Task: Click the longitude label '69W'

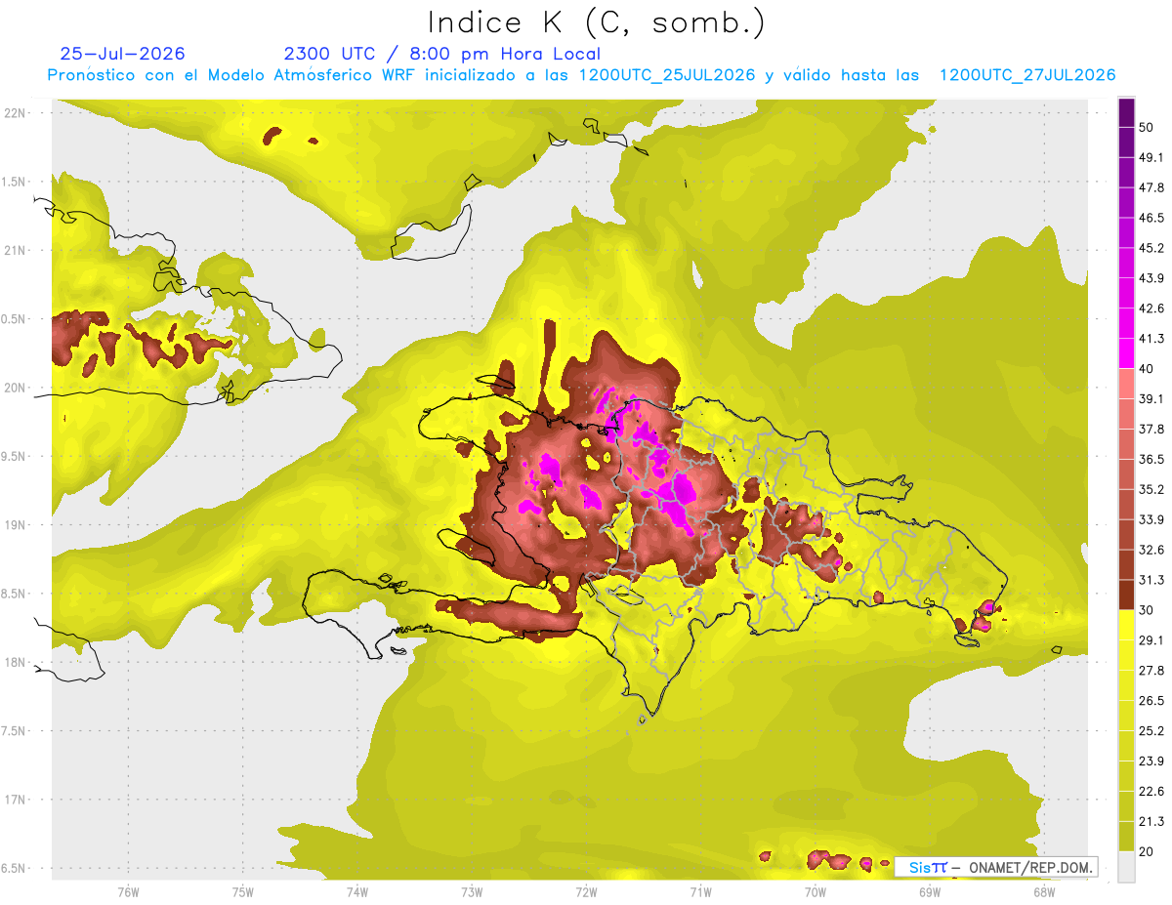Action: [x=930, y=891]
